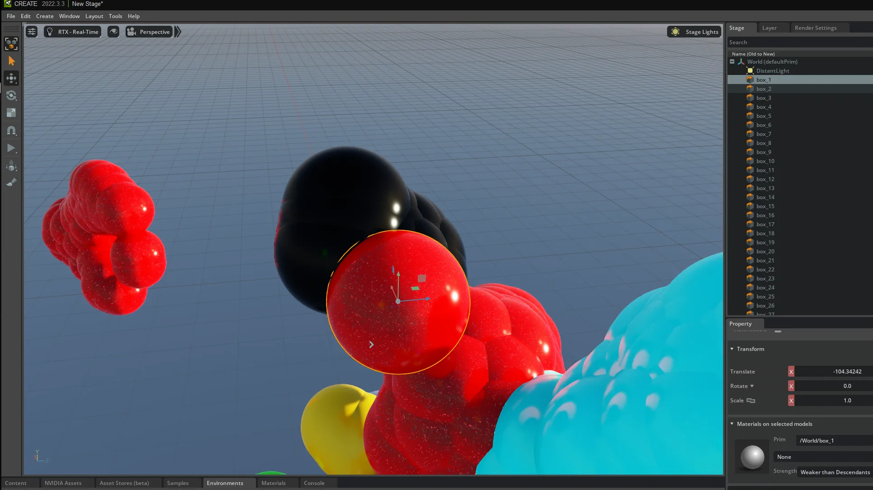The height and width of the screenshot is (490, 873).
Task: Collapse the World defaultPrim tree node
Action: (x=732, y=62)
